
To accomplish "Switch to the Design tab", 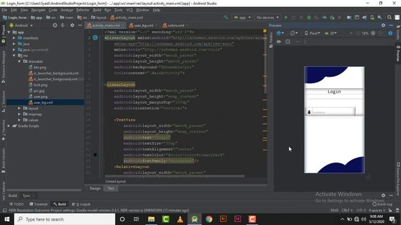I will point(95,188).
